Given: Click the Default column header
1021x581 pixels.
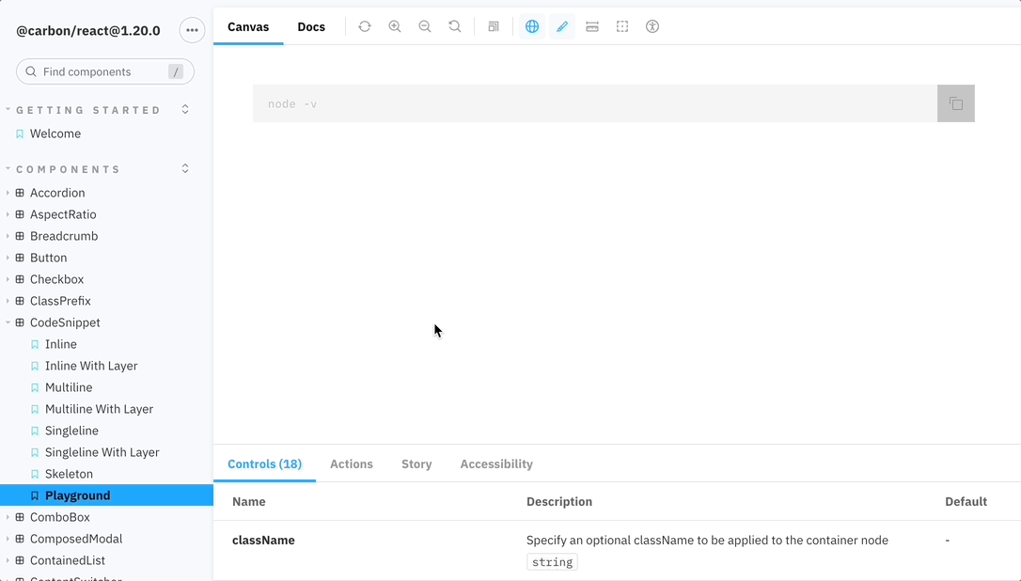Looking at the screenshot, I should pos(966,501).
